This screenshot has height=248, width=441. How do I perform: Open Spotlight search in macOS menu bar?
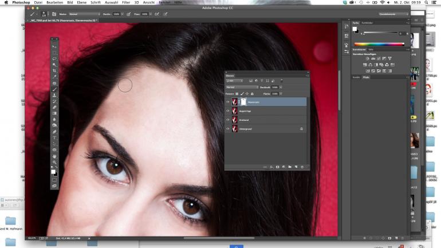[x=427, y=2]
